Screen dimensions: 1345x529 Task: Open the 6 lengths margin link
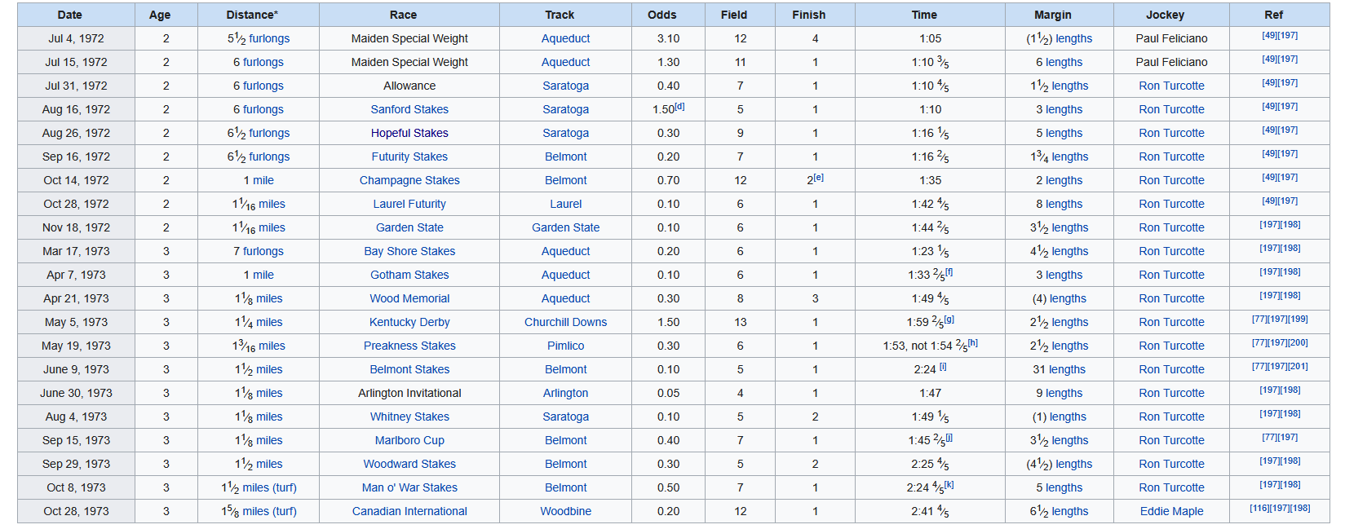[1064, 62]
